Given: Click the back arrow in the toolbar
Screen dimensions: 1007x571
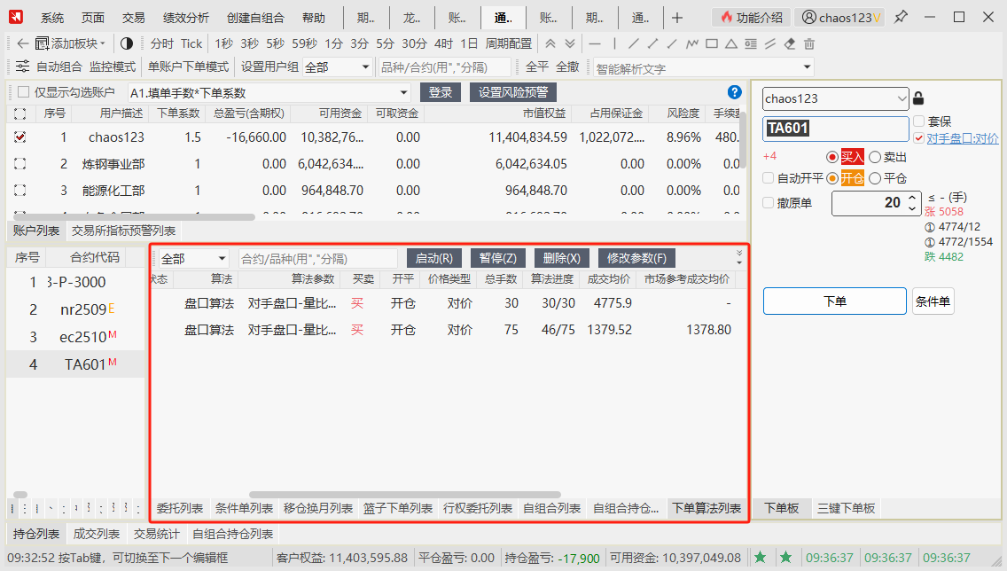Looking at the screenshot, I should [x=22, y=43].
